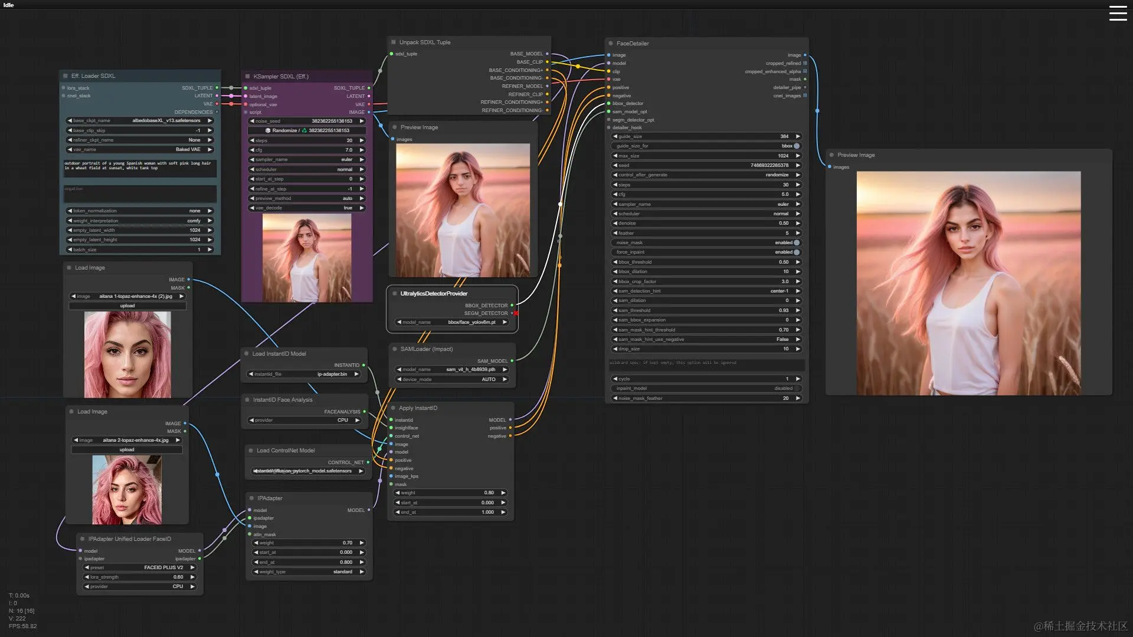Toggle the noise_mask enabled switch
Image resolution: width=1133 pixels, height=637 pixels.
pyautogui.click(x=796, y=242)
